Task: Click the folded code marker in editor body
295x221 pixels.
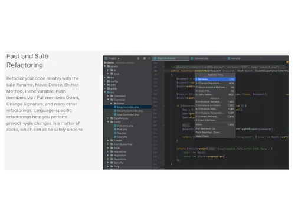Action: pyautogui.click(x=186, y=126)
